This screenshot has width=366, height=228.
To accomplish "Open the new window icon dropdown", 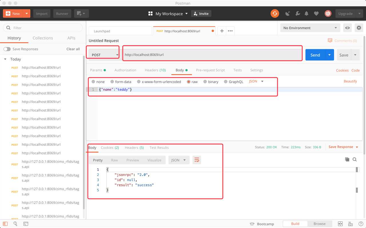I will pyautogui.click(x=81, y=13).
